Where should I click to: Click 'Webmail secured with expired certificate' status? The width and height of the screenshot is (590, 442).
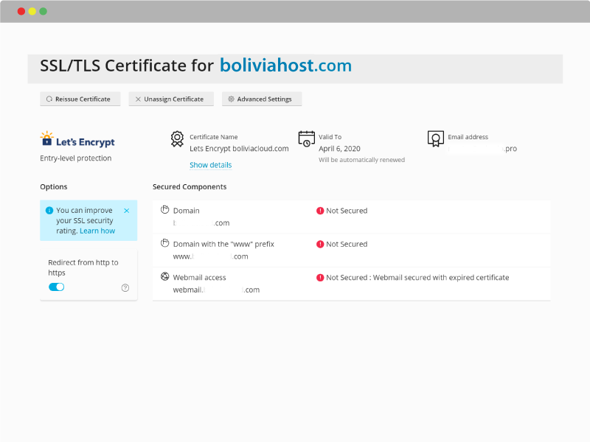click(x=441, y=278)
